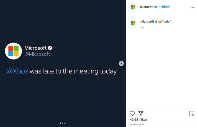This screenshot has height=127, width=197.
Task: Click the large Microsoft logo in tweet image
Action: point(14,51)
